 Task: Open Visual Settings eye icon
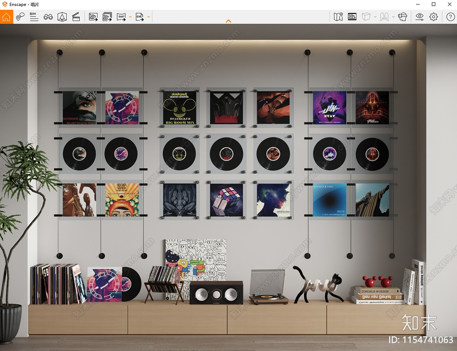tap(420, 17)
